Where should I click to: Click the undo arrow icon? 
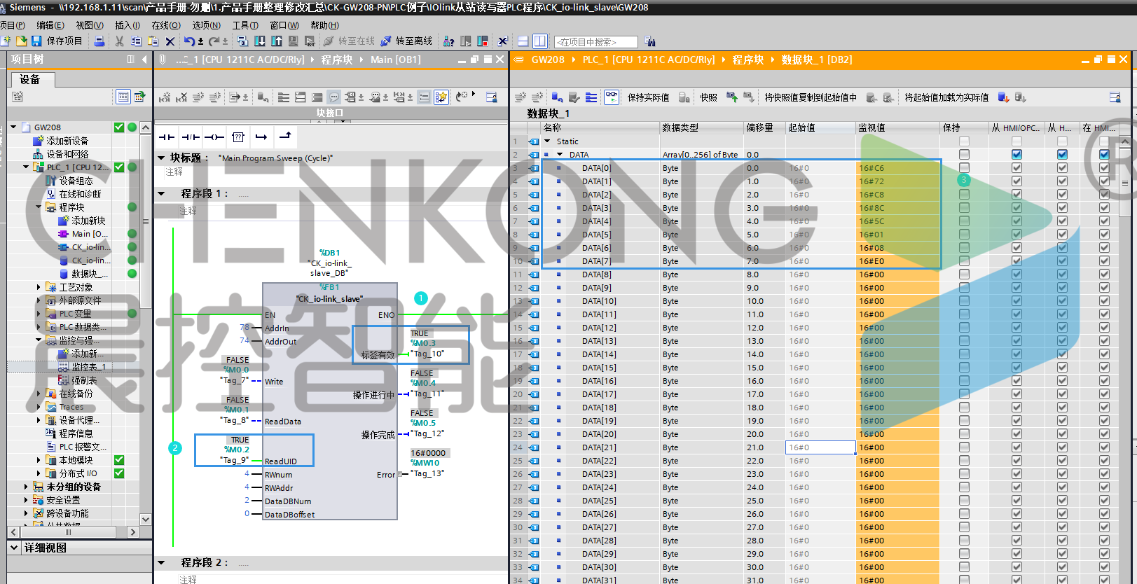click(188, 41)
